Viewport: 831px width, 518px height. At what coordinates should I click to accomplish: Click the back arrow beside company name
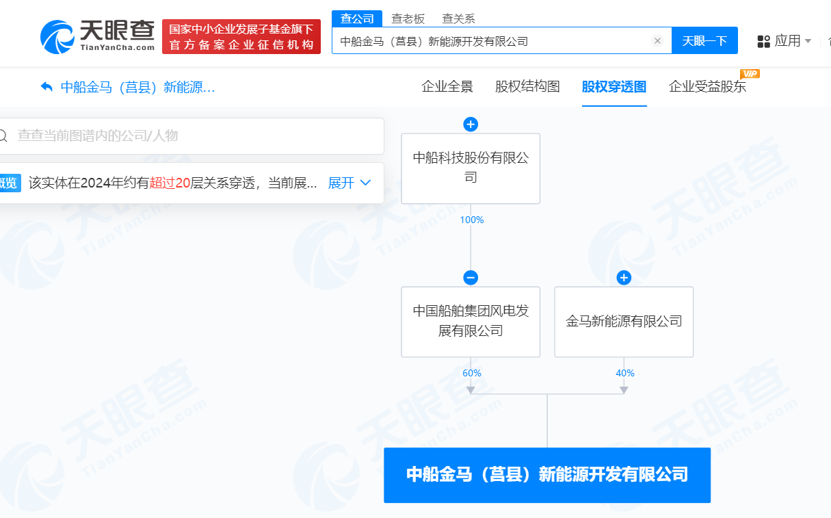[x=47, y=87]
